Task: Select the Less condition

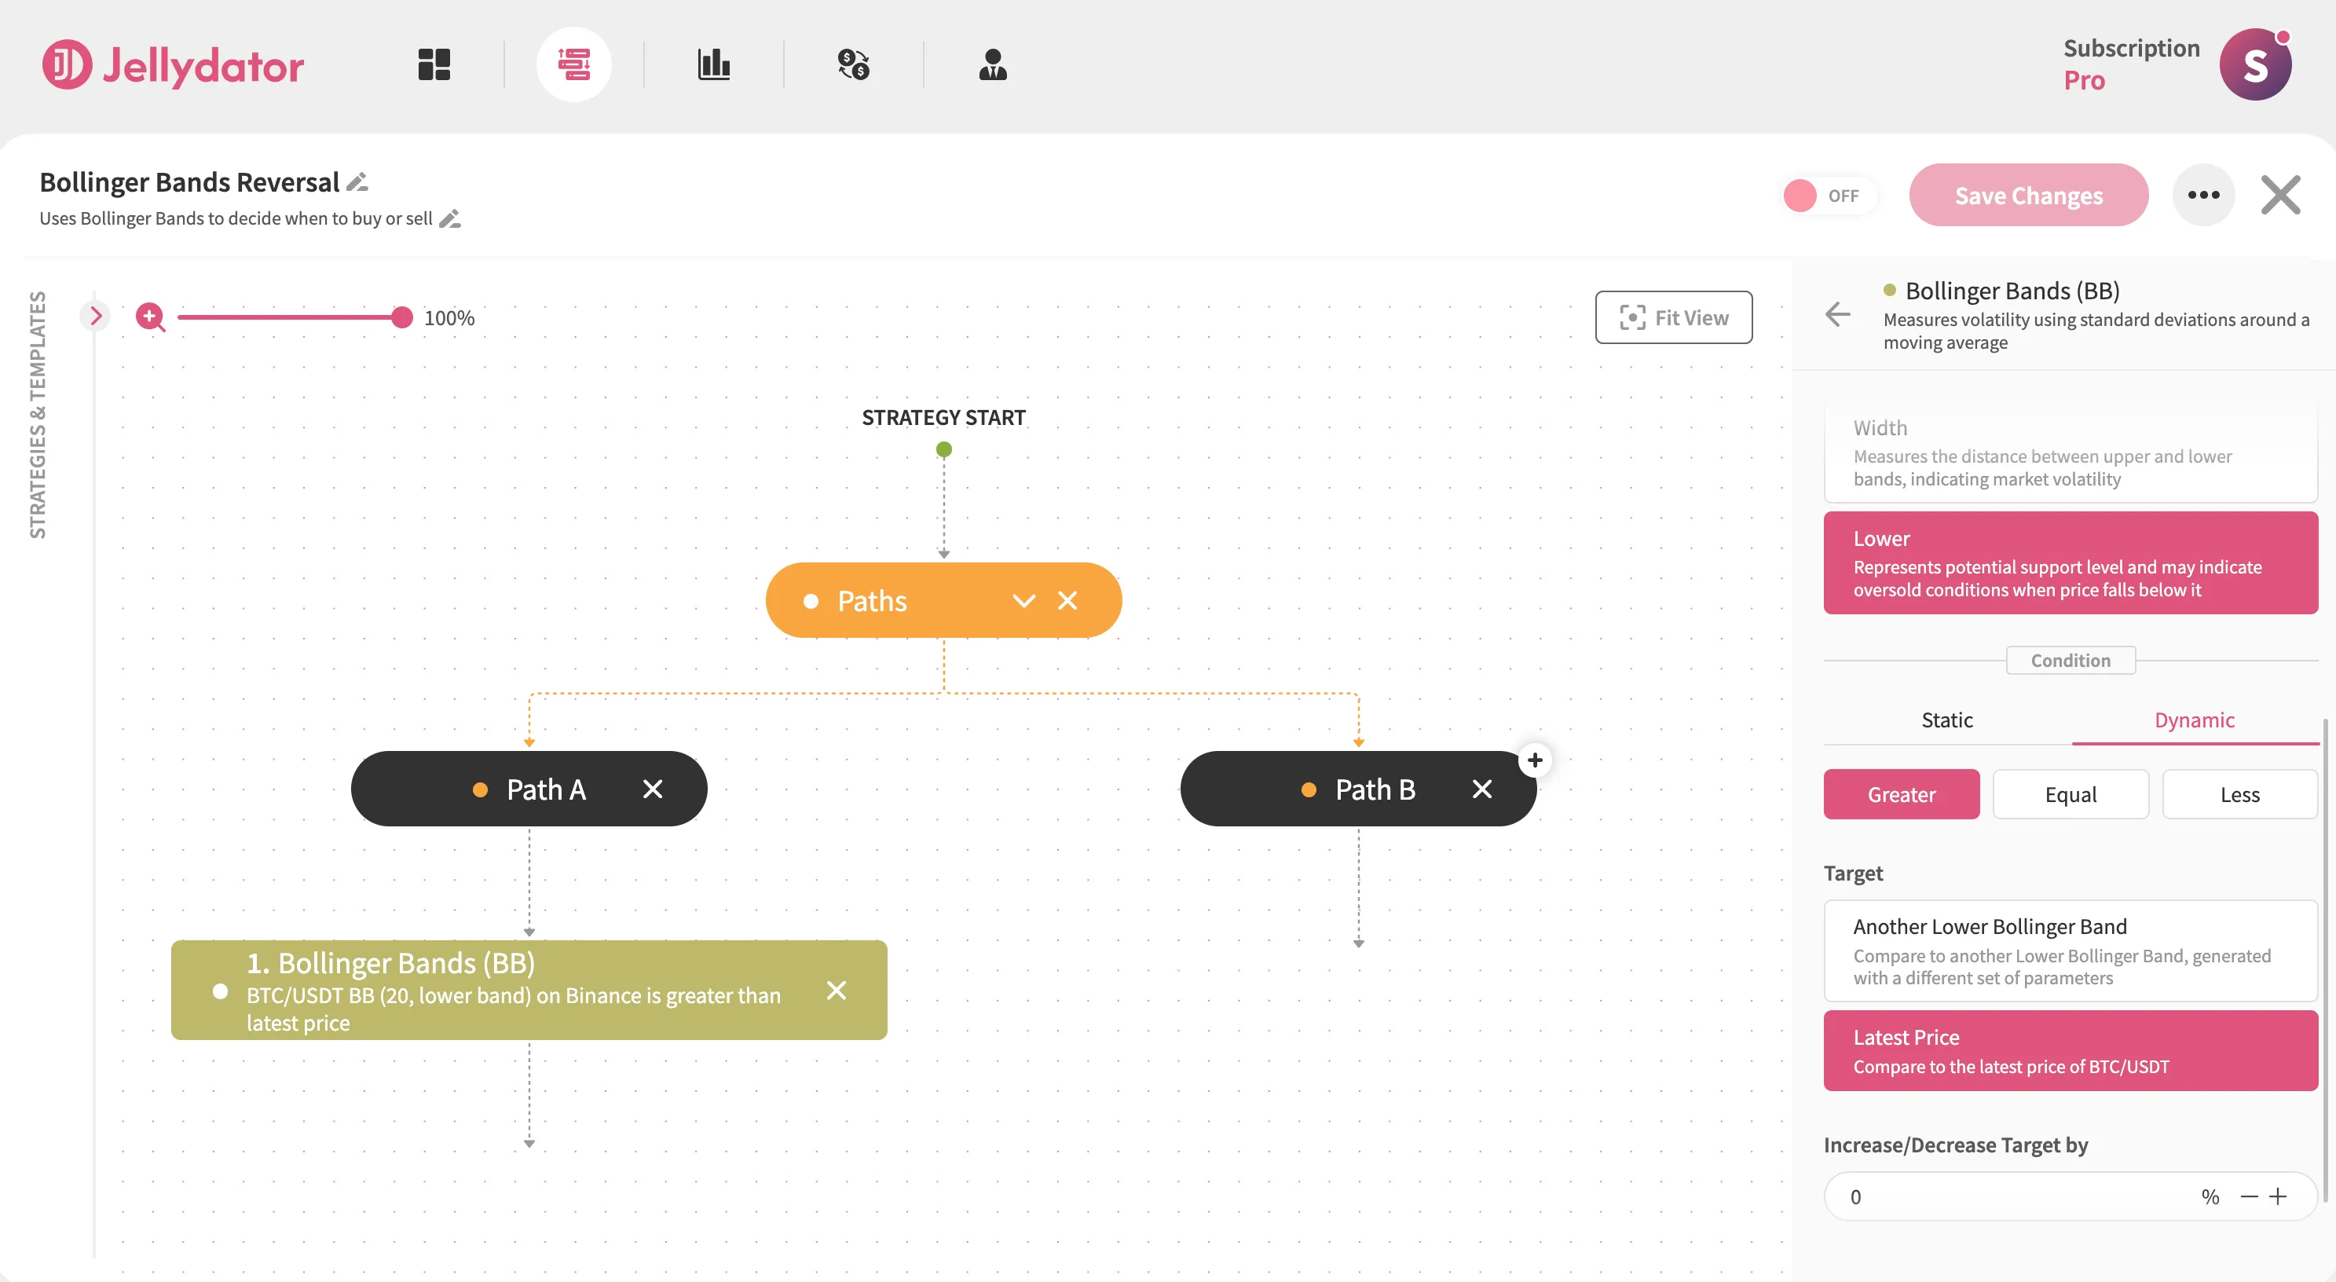Action: click(x=2239, y=794)
